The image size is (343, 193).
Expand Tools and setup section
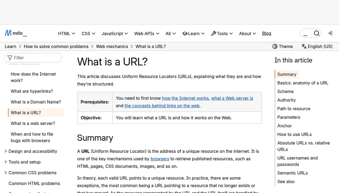[23, 162]
